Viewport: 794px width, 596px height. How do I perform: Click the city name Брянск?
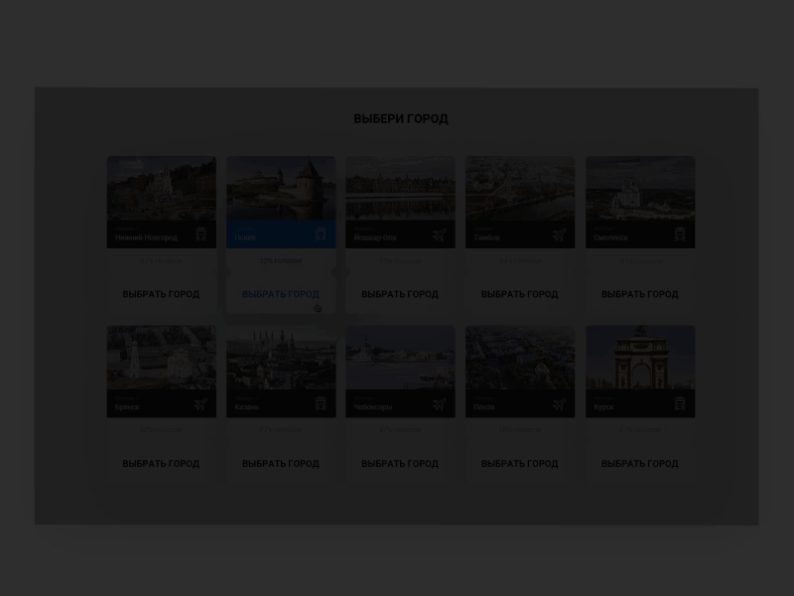point(127,407)
